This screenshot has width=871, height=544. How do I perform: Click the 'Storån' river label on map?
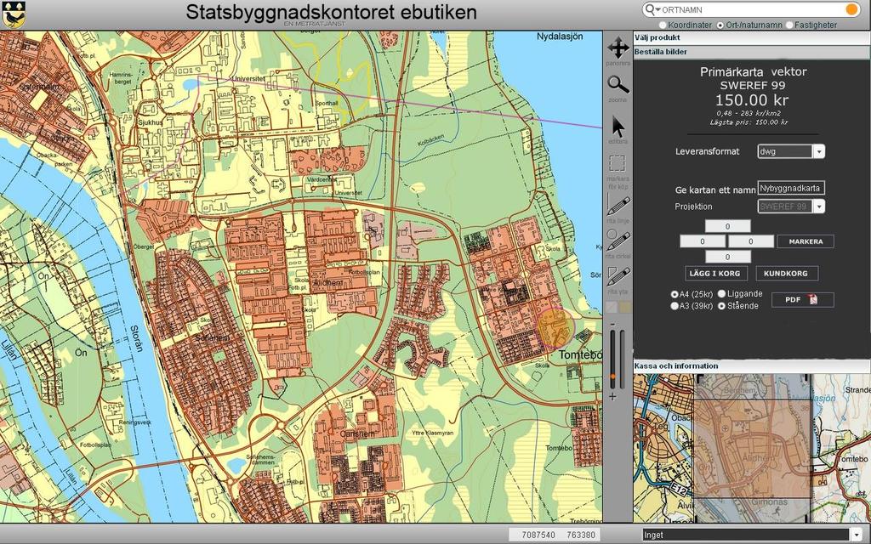pos(137,338)
